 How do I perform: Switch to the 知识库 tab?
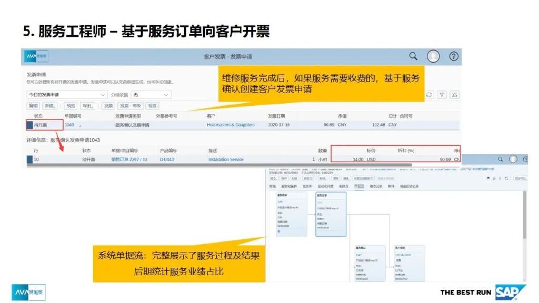point(307,186)
